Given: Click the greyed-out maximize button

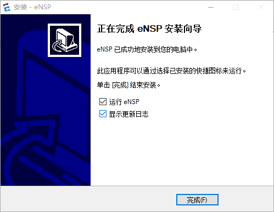Looking at the screenshot, I should tap(236, 7).
